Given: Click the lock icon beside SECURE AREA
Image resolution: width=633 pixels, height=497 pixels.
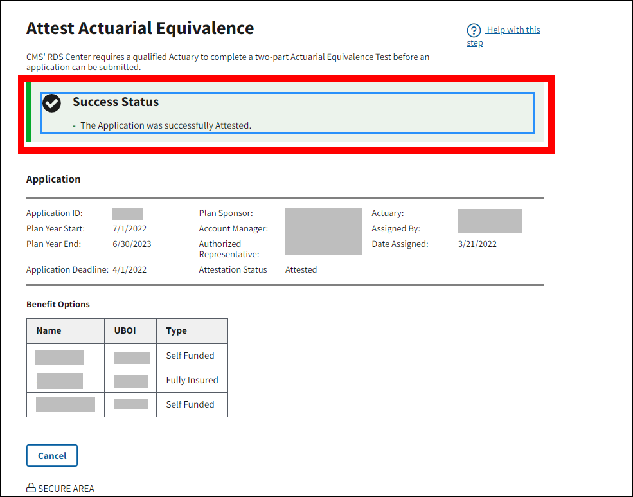Looking at the screenshot, I should coord(31,489).
